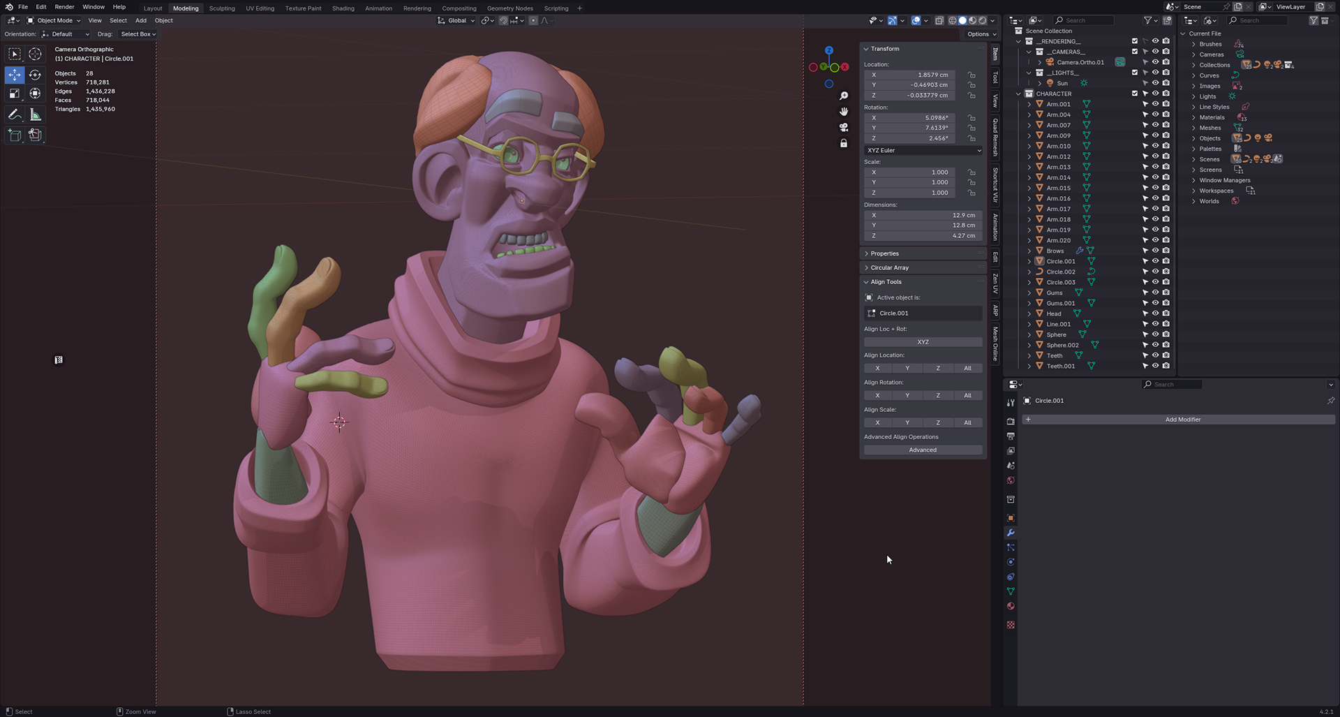Choose the Annotate pencil tool
The image size is (1340, 717).
[x=15, y=114]
